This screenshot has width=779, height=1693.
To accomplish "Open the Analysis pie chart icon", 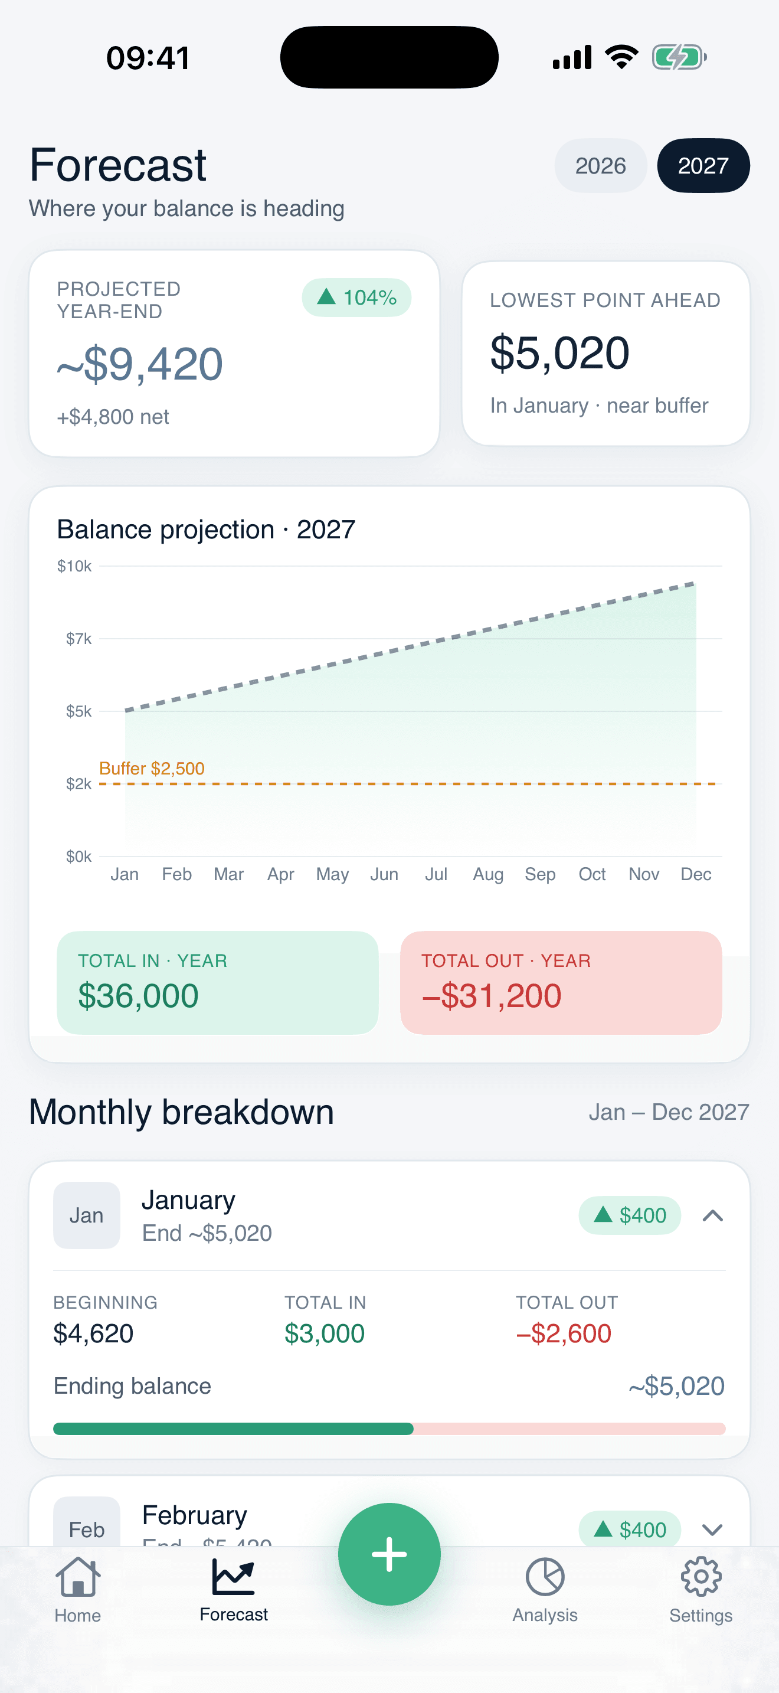I will (x=545, y=1577).
